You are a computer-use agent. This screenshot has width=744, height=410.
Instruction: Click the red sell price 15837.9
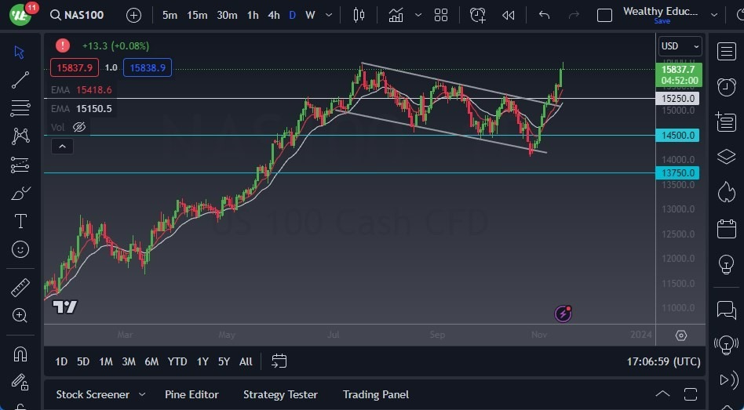(75, 67)
